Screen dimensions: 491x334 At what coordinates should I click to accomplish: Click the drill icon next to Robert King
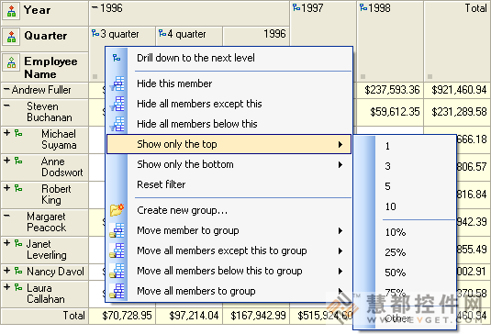coord(18,188)
